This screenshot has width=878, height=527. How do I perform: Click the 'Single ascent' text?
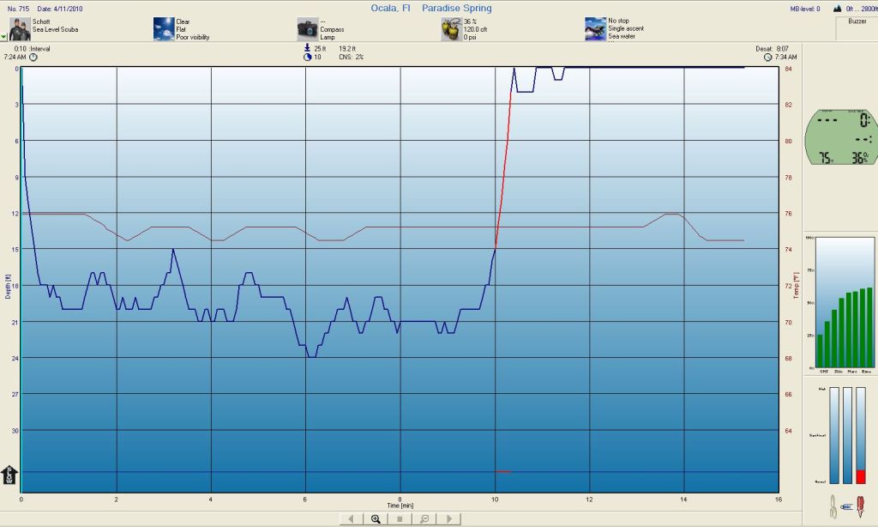click(626, 28)
